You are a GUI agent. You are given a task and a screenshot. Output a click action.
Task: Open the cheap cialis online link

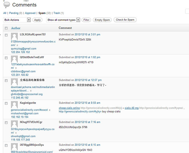click(69, 108)
